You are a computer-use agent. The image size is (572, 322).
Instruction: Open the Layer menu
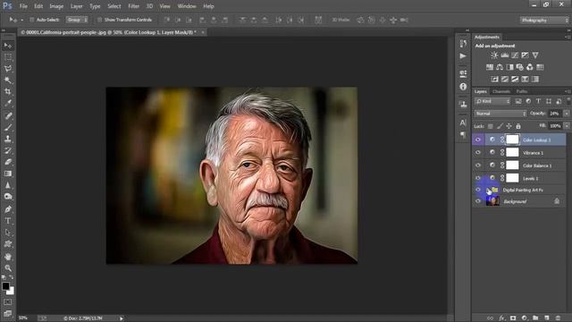(x=76, y=6)
